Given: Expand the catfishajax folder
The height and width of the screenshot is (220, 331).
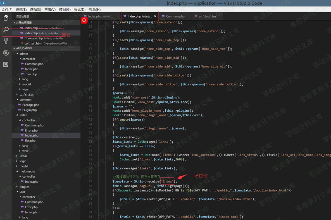Looking at the screenshot, I should click(26, 95).
